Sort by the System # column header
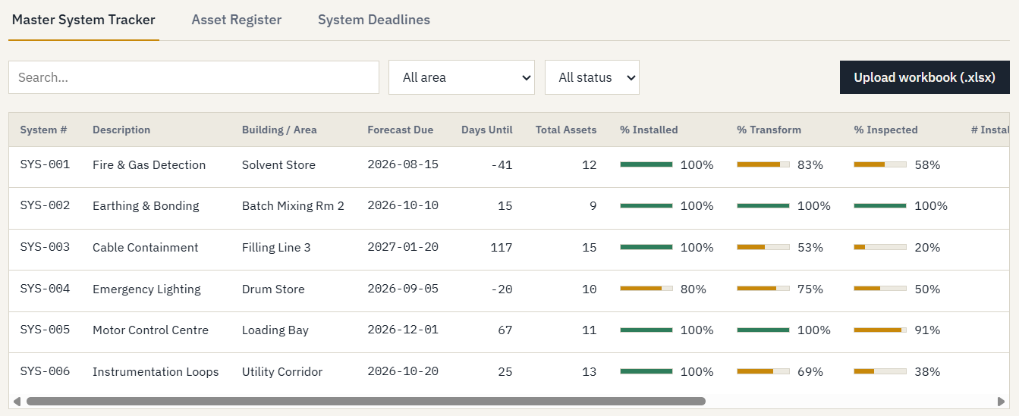 43,130
